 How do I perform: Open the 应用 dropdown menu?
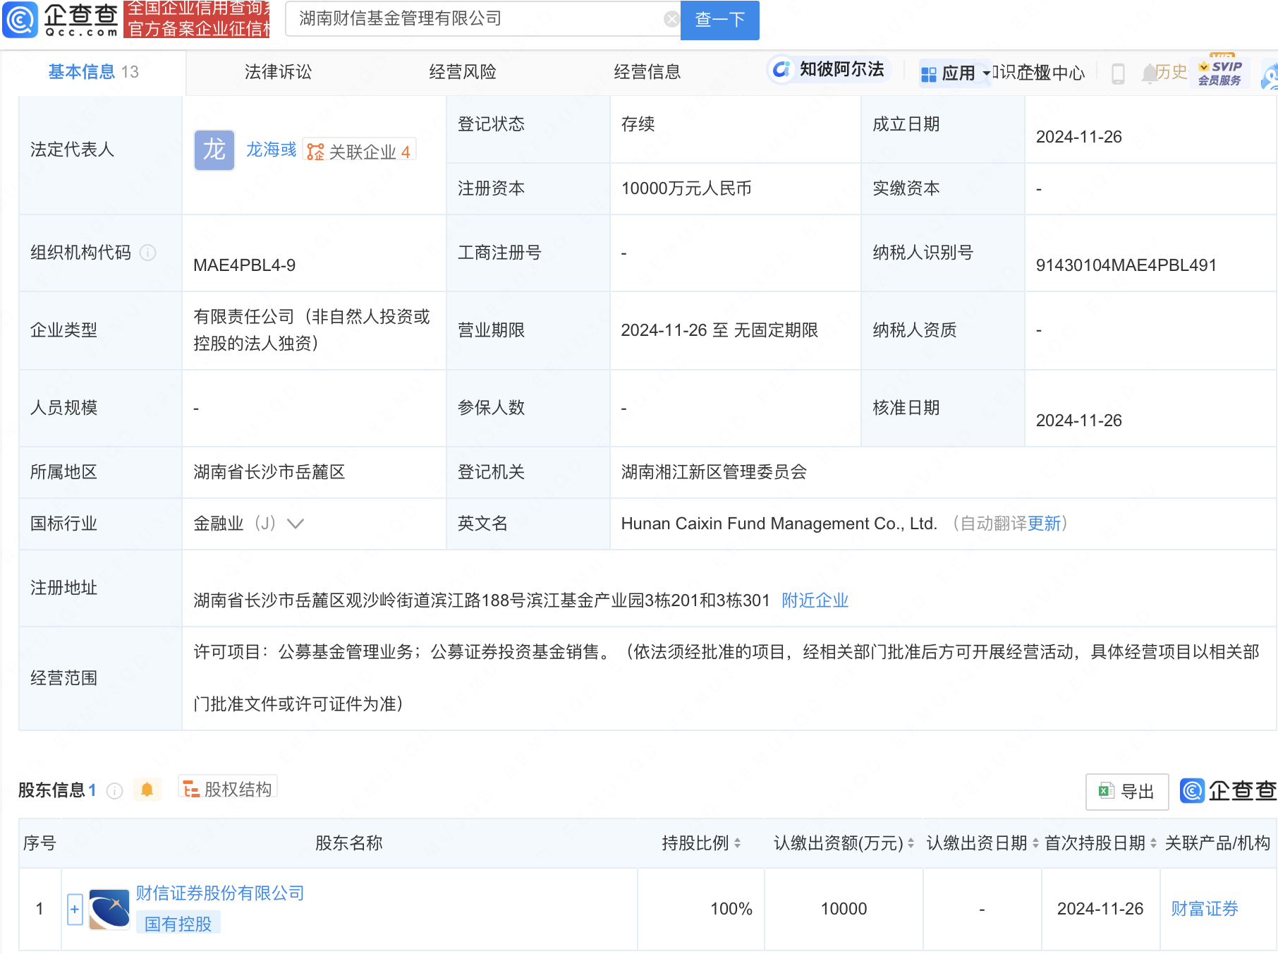pyautogui.click(x=956, y=73)
